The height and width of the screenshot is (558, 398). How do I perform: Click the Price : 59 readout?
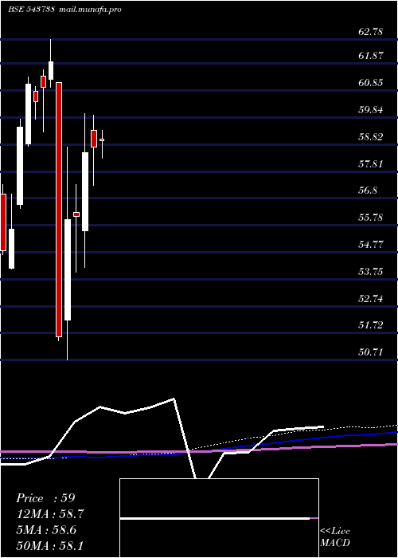45,498
